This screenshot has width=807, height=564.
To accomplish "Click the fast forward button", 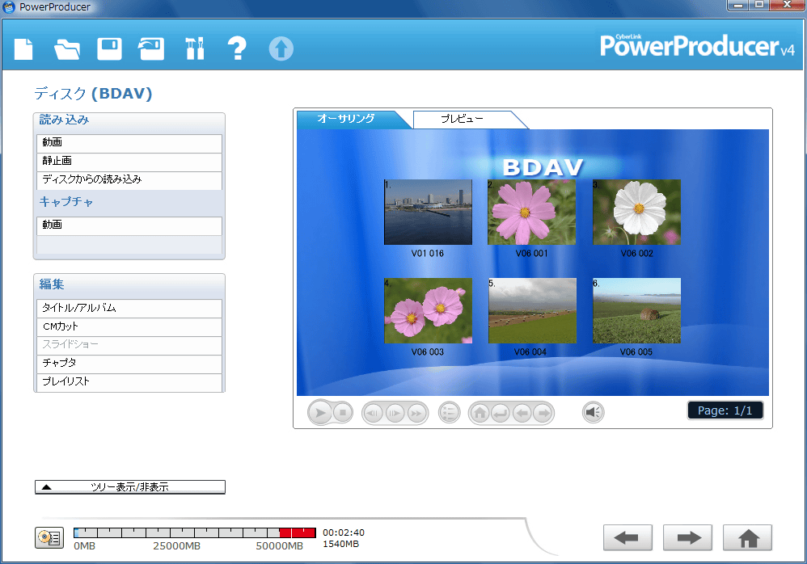I will point(416,413).
